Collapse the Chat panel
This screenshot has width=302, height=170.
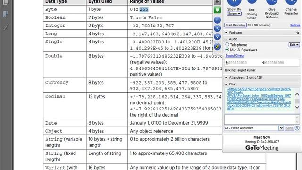(226, 84)
